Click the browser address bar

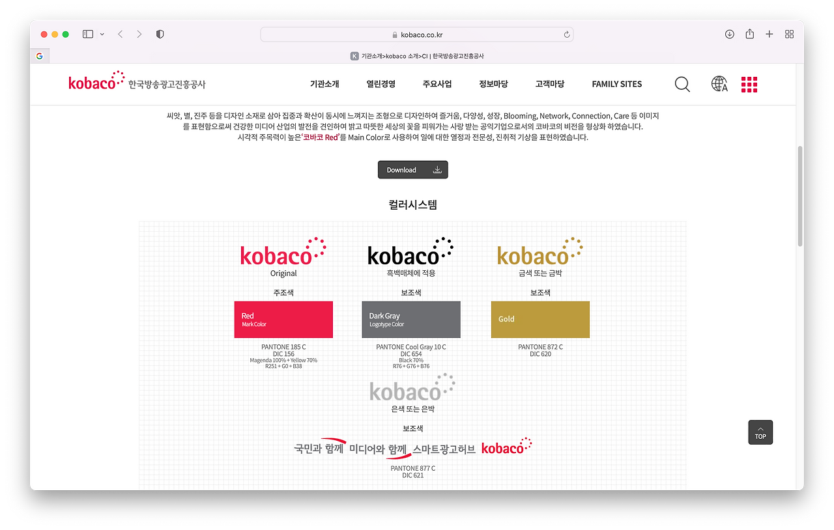click(x=416, y=34)
